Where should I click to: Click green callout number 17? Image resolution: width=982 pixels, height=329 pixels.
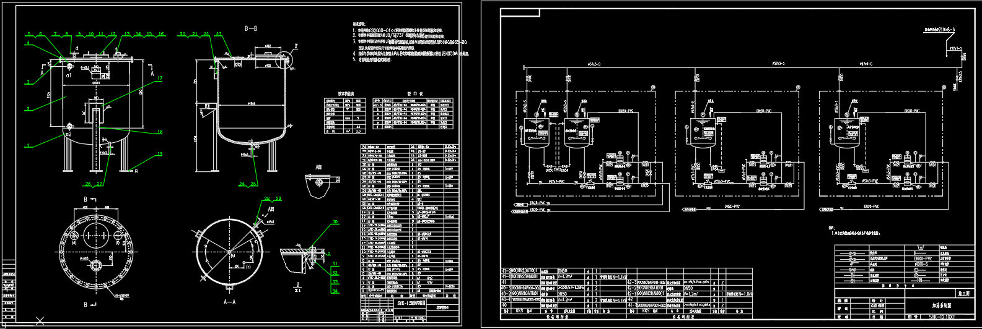[159, 79]
